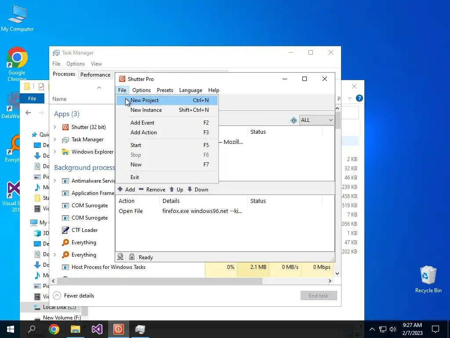Click the Action column header

tap(138, 201)
